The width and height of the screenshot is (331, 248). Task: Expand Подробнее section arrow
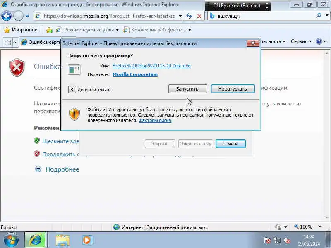click(38, 169)
